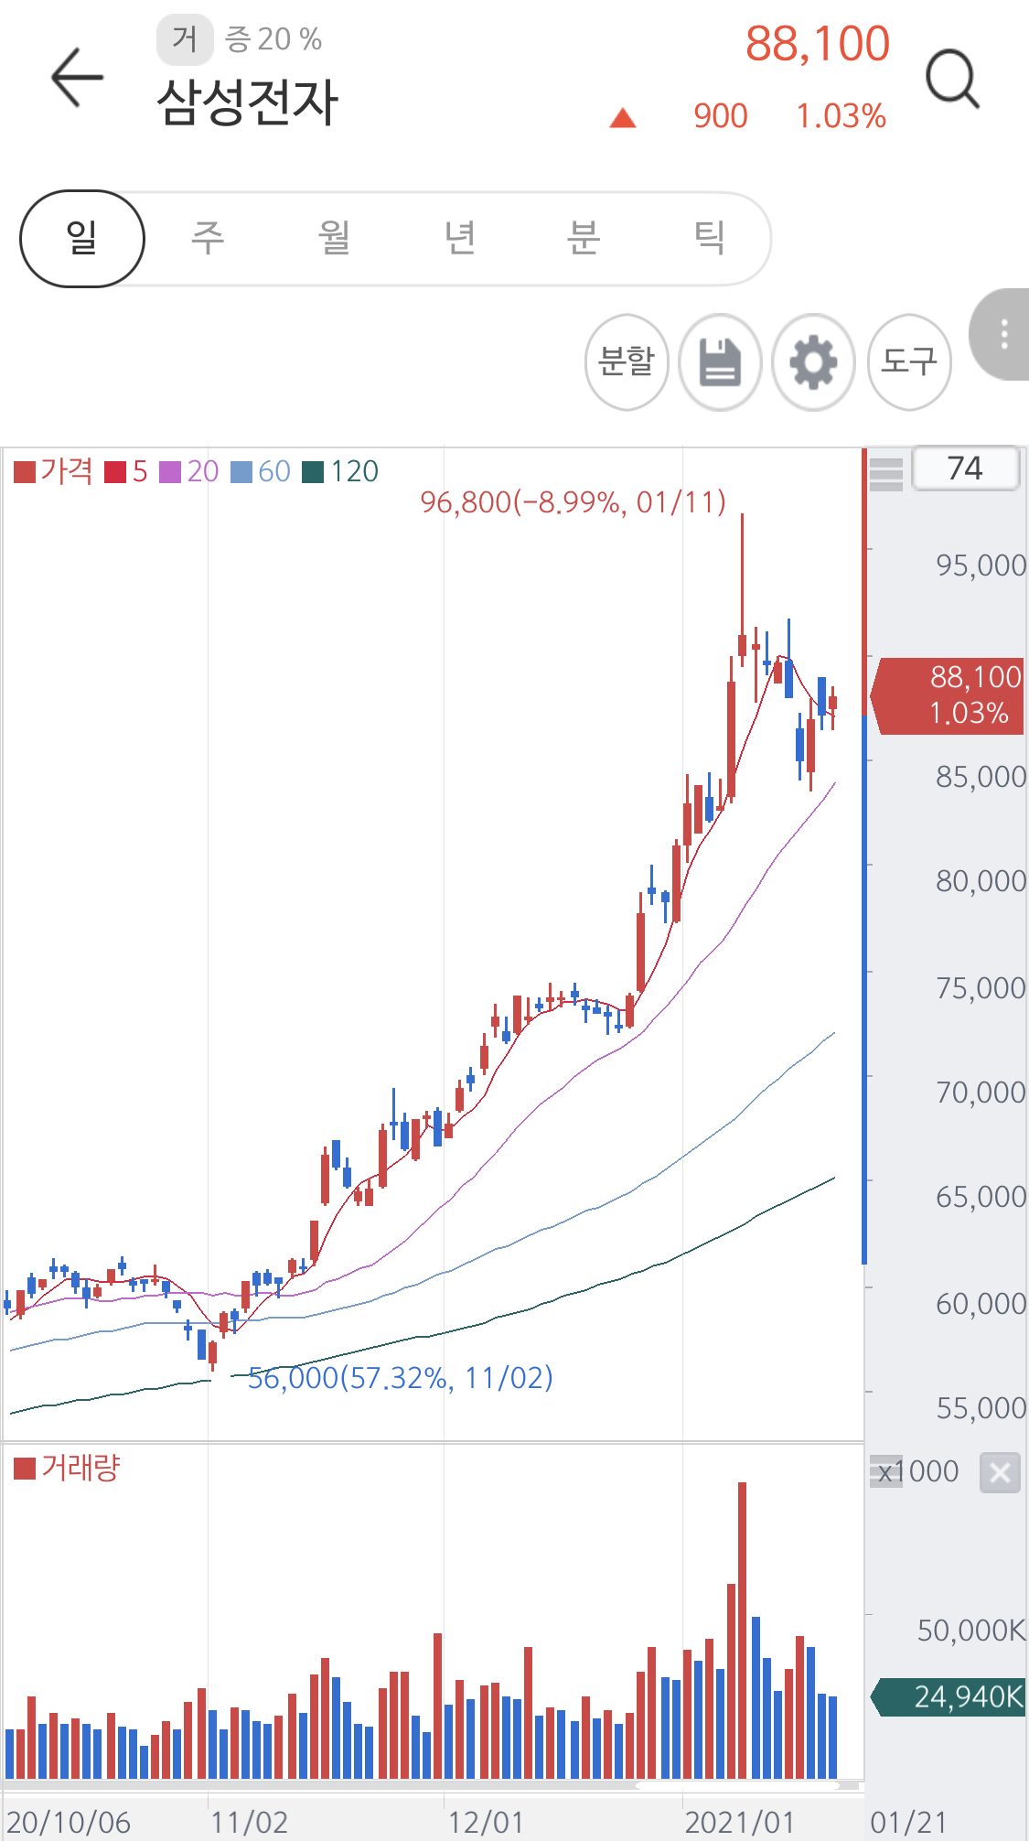Tap the 삼성전자 stock name
The height and width of the screenshot is (1841, 1029).
[248, 102]
